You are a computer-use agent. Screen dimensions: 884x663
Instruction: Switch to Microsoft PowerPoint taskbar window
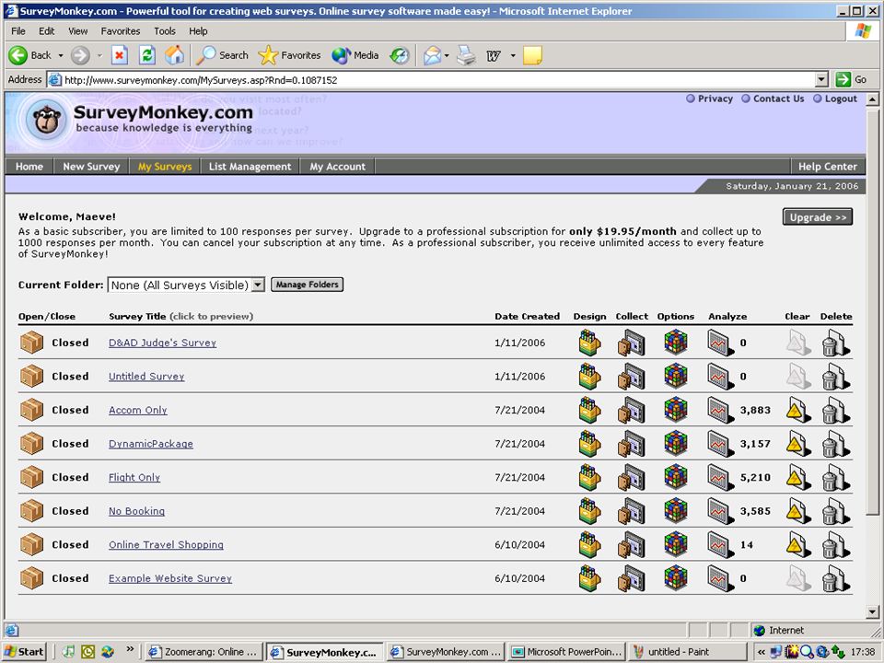566,652
